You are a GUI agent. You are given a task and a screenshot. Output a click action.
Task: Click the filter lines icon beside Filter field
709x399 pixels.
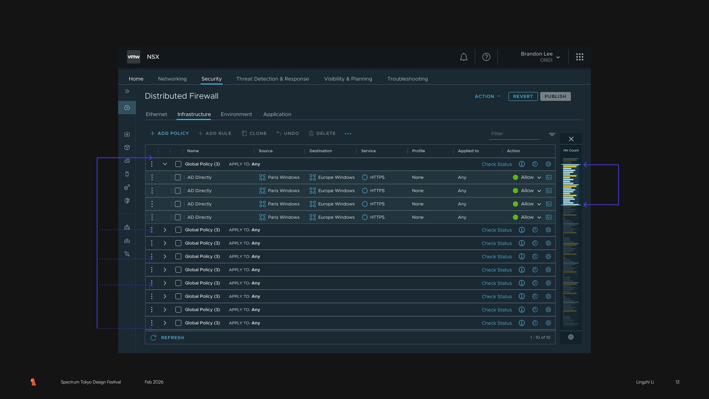click(552, 134)
